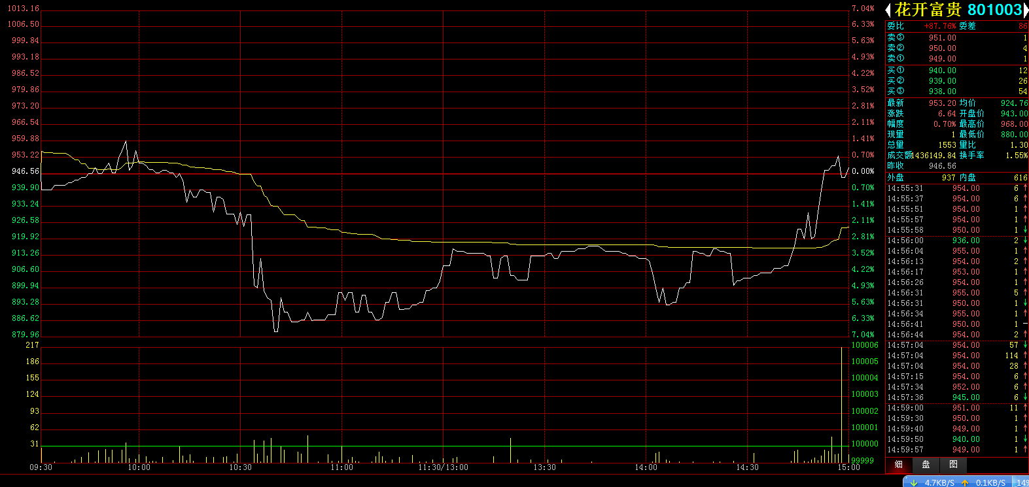This screenshot has height=487, width=1029.
Task: Click the 11:30/13:00 time axis label
Action: pos(444,467)
